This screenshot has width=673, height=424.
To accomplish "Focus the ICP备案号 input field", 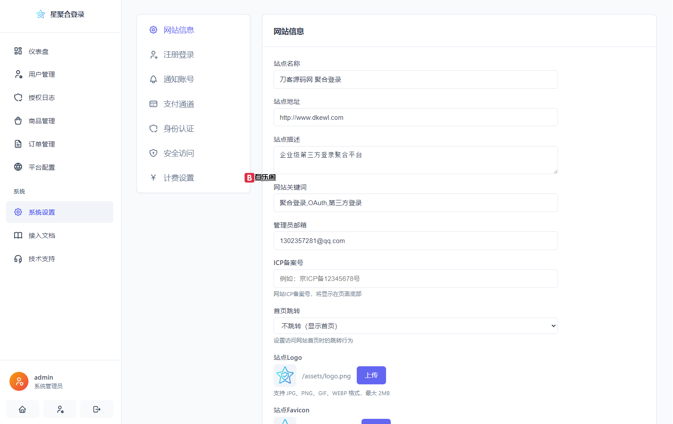I will coord(415,279).
